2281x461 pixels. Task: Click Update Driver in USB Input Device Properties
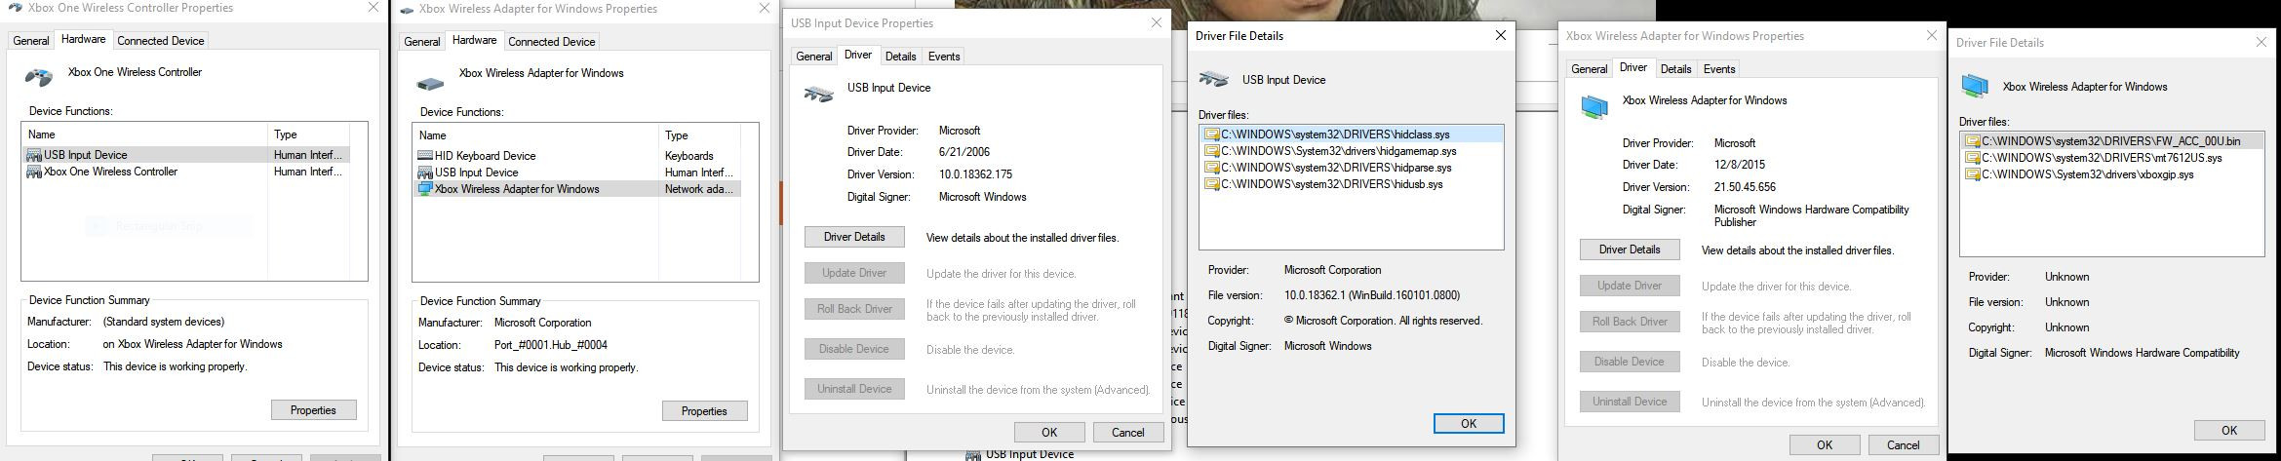tap(854, 273)
